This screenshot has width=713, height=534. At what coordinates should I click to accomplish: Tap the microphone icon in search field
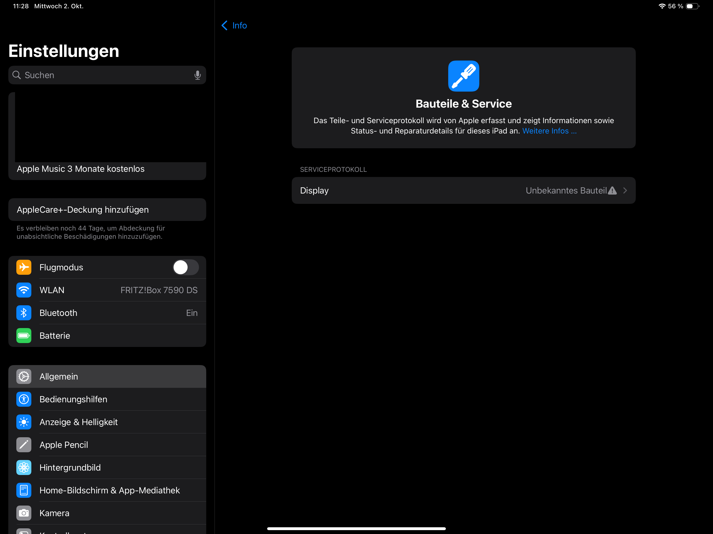[197, 75]
